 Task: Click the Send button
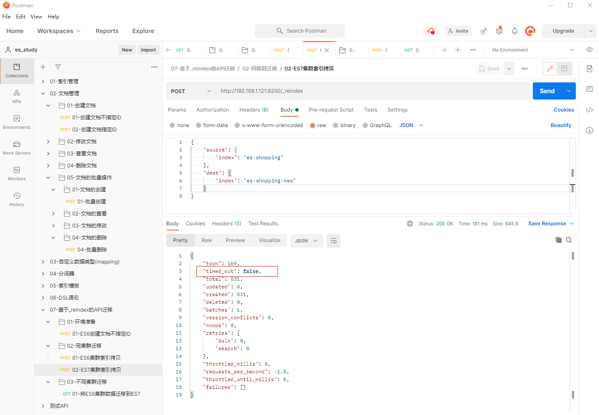(547, 91)
